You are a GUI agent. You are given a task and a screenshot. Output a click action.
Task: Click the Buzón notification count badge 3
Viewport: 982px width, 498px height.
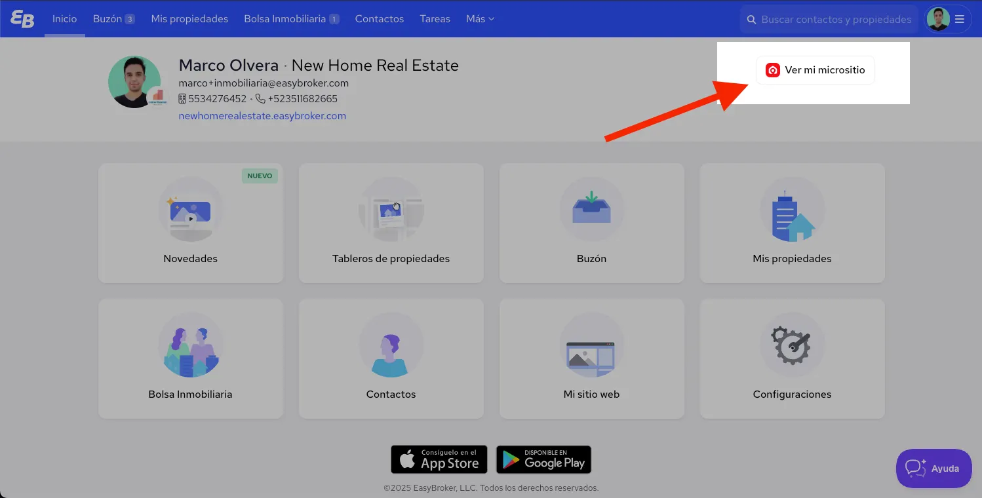pyautogui.click(x=130, y=20)
